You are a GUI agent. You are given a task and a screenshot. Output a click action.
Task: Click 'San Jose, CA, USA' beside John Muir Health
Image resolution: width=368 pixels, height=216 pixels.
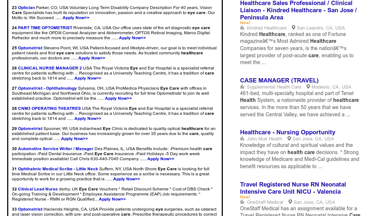313,139
